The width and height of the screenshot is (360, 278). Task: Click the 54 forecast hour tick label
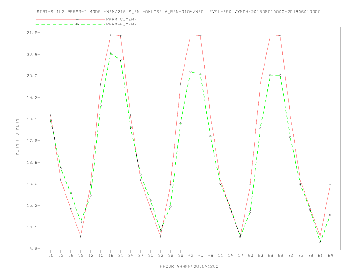(230, 255)
